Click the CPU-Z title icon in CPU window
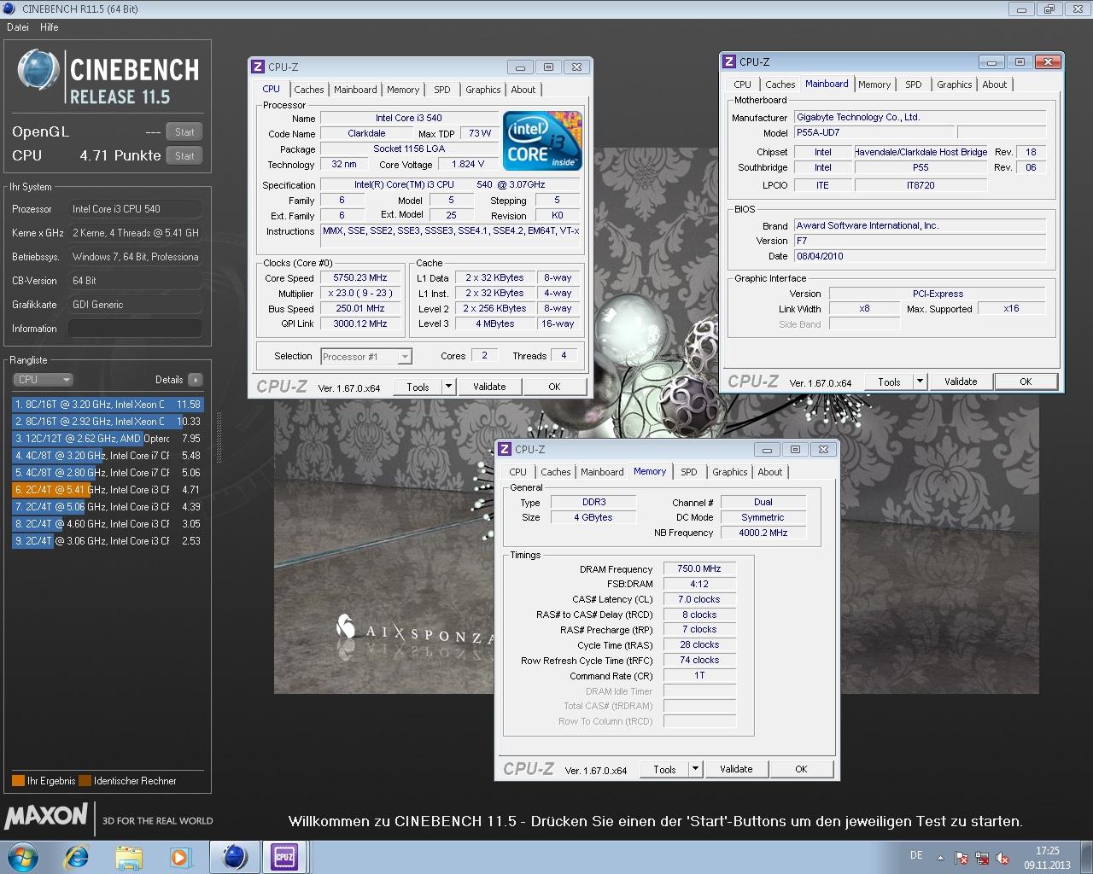Viewport: 1093px width, 874px height. pyautogui.click(x=258, y=67)
